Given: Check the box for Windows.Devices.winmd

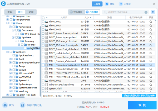Looking at the screenshot, I should tap(43, 85).
